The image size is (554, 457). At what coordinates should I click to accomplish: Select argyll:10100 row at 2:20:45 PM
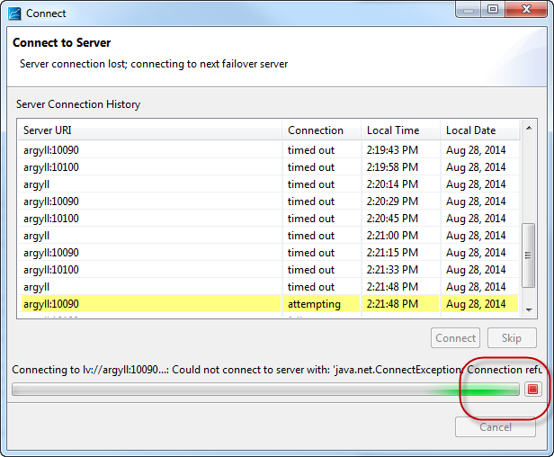click(269, 219)
